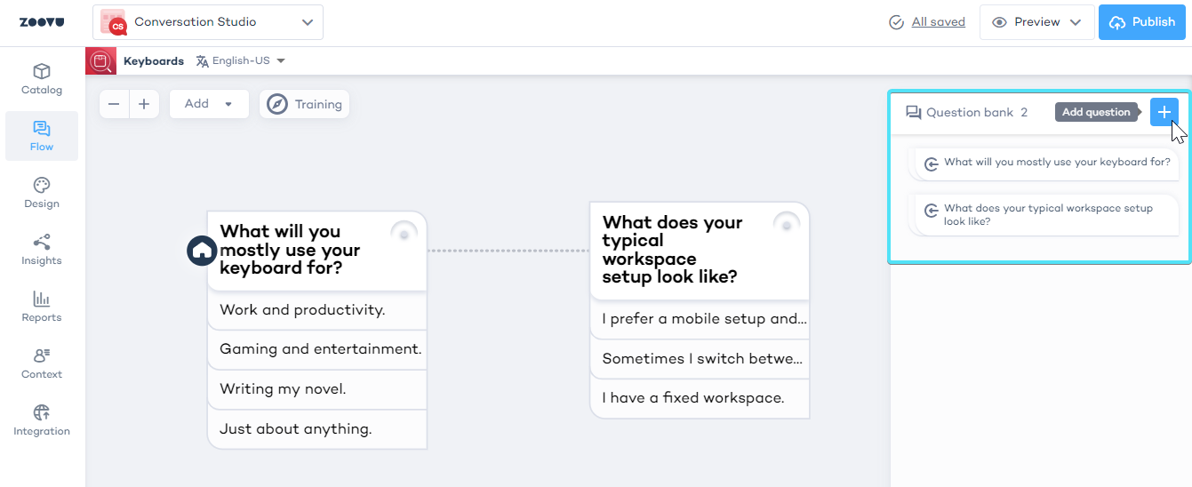The height and width of the screenshot is (487, 1192).
Task: Go to the Insights section
Action: click(42, 250)
